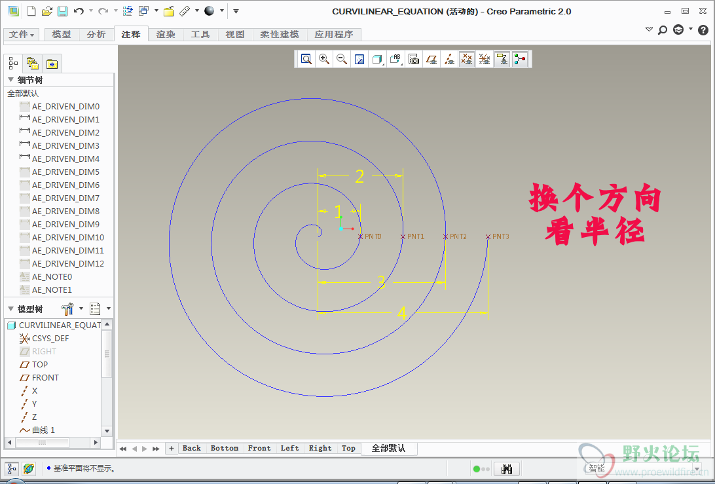
Task: Toggle annotation display
Action: pyautogui.click(x=502, y=59)
